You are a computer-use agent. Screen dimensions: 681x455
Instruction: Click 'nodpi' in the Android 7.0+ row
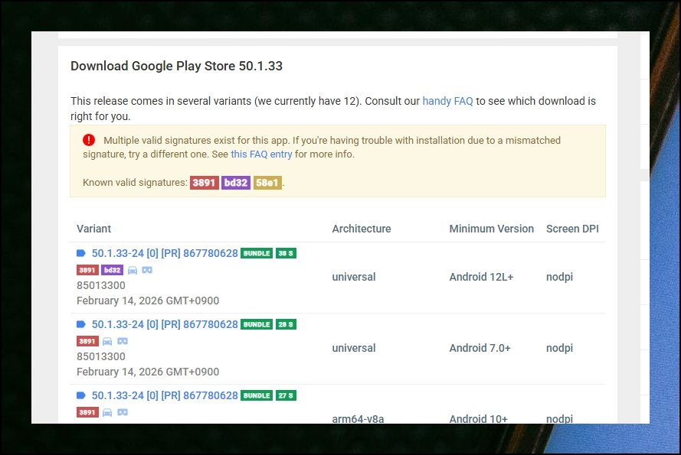pyautogui.click(x=559, y=348)
